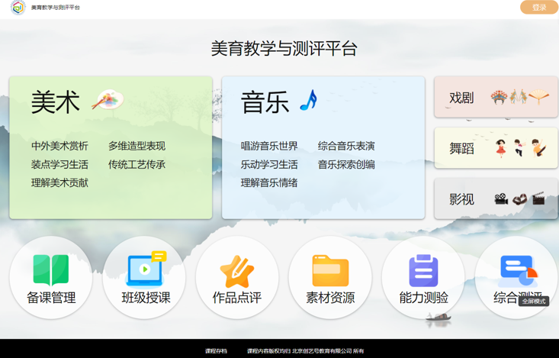Select 中外美术赏析 under 美术
559x358 pixels.
tap(59, 146)
